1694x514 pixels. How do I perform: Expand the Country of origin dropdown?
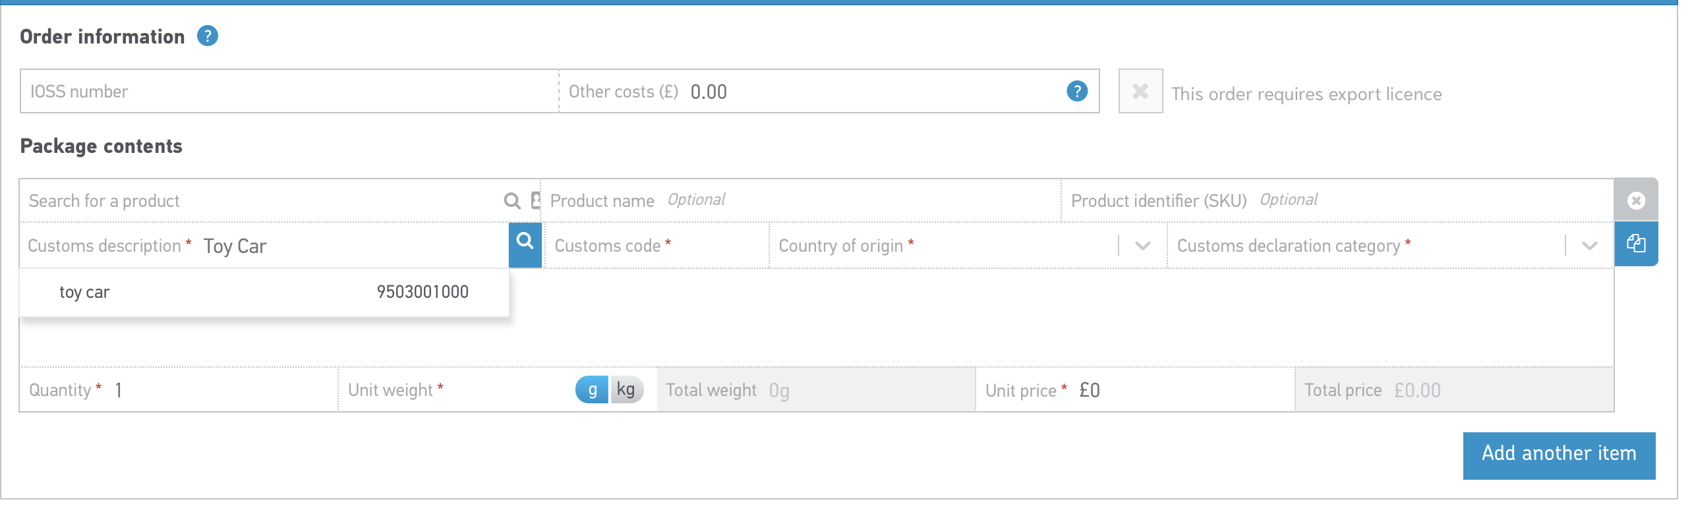(x=1142, y=246)
